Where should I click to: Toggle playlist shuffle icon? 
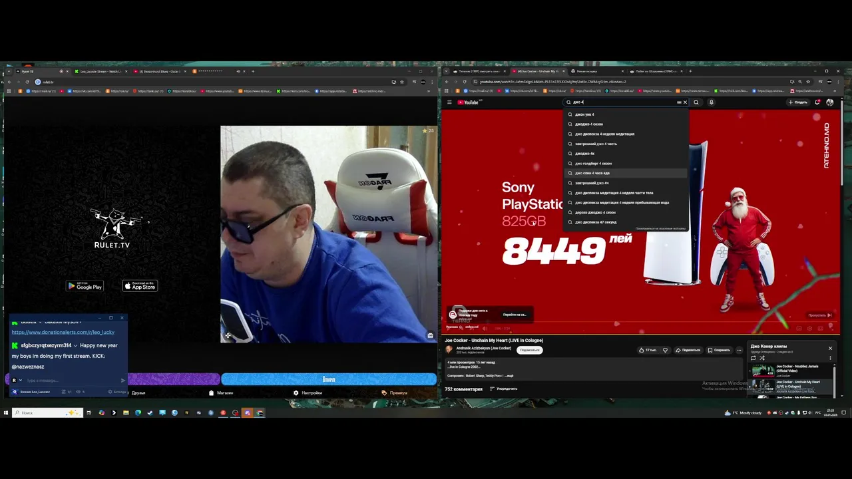coord(762,358)
